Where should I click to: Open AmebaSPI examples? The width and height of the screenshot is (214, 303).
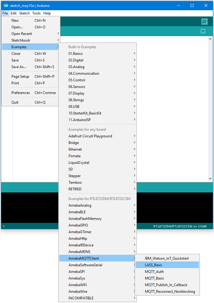click(98, 272)
